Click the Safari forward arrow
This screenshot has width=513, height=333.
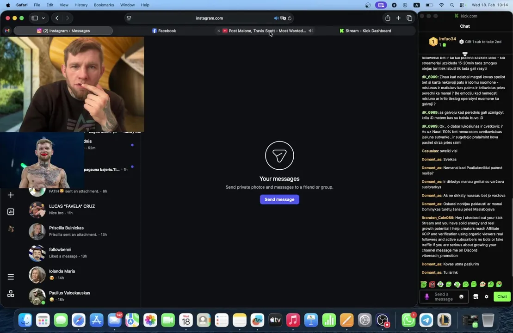pyautogui.click(x=68, y=18)
